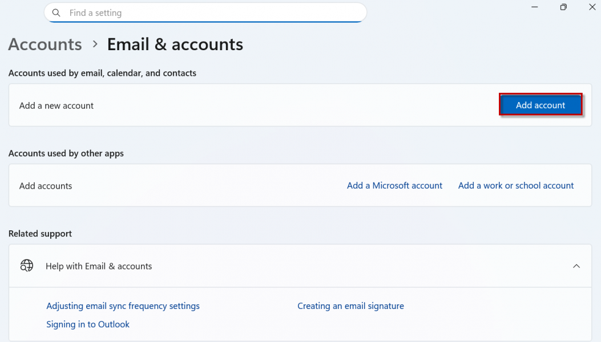Click the breadcrumb chevron separator
The height and width of the screenshot is (342, 601).
95,44
